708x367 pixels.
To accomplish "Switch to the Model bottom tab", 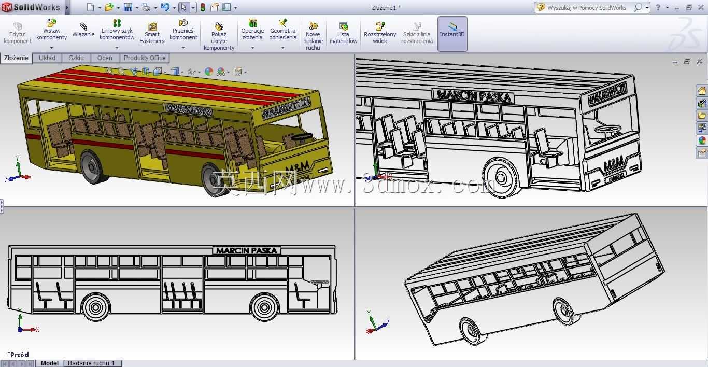I will pyautogui.click(x=50, y=363).
